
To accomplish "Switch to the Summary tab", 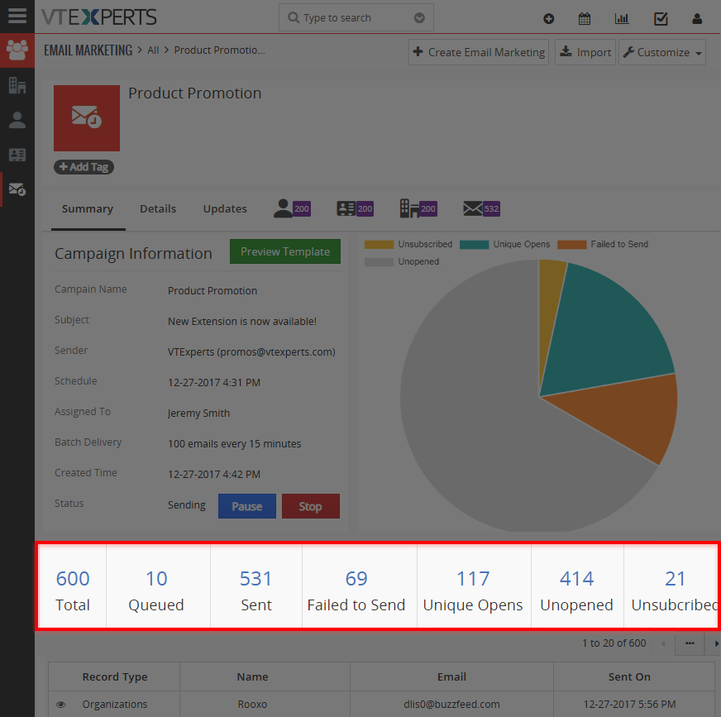I will (88, 208).
